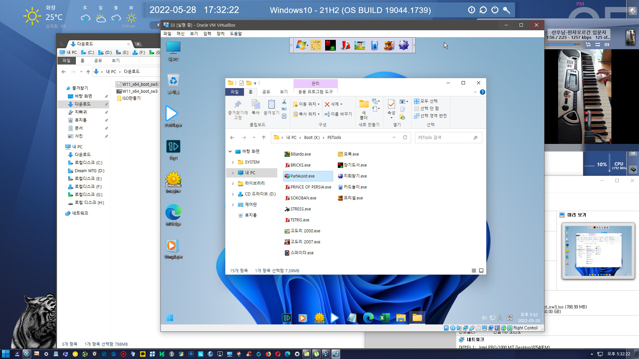Viewport: 639px width, 359px height.
Task: Collapse the 바탕 화면 tree node
Action: pyautogui.click(x=230, y=152)
